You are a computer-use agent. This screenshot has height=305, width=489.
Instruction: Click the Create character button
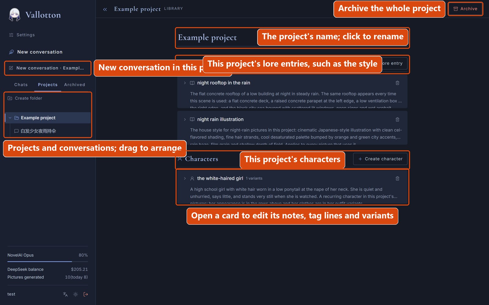380,159
